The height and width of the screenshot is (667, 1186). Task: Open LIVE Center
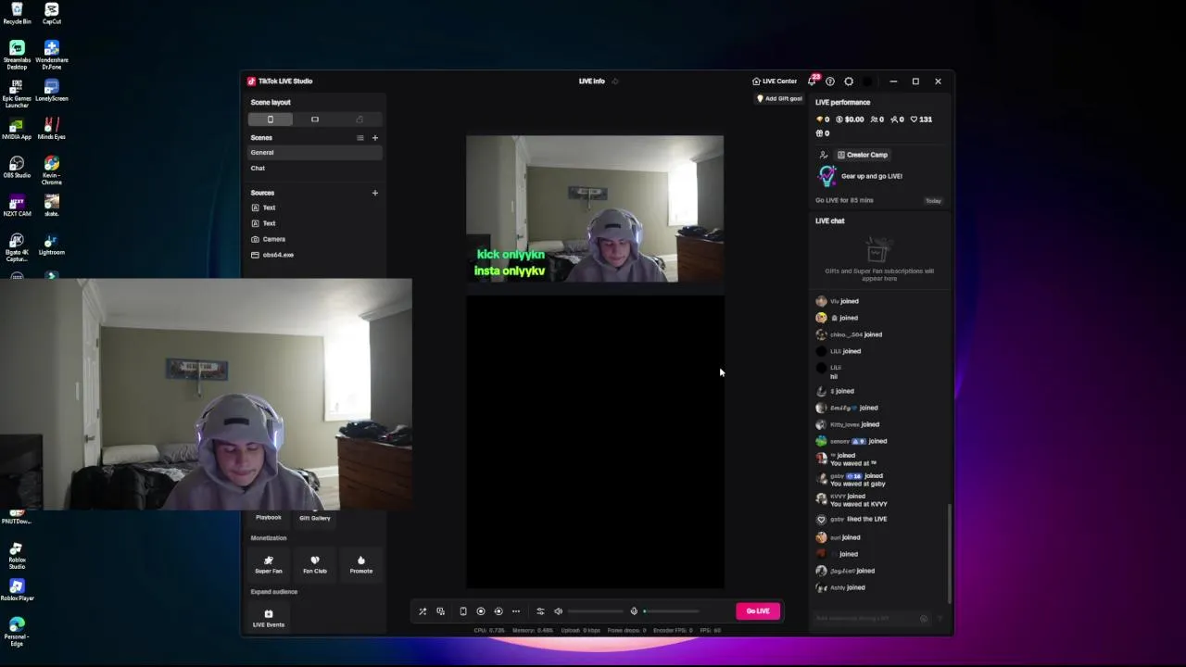click(775, 82)
